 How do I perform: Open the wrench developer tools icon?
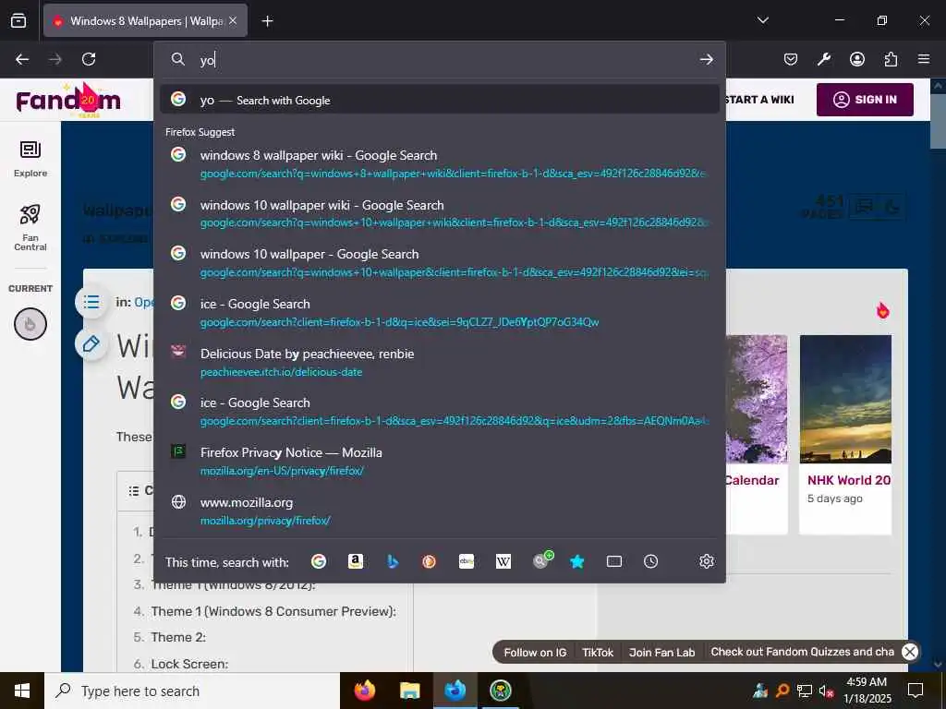(x=823, y=59)
